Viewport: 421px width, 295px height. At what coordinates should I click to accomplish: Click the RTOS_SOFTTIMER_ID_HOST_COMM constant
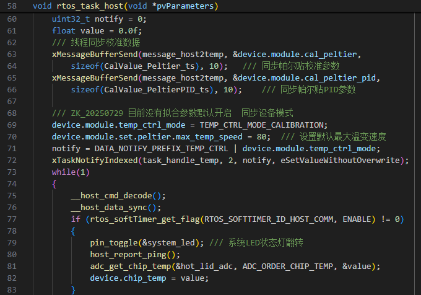pos(269,219)
